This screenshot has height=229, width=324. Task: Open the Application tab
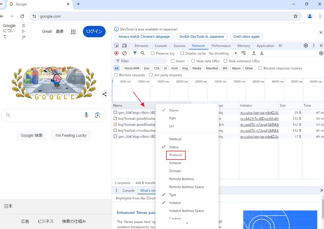click(x=265, y=46)
